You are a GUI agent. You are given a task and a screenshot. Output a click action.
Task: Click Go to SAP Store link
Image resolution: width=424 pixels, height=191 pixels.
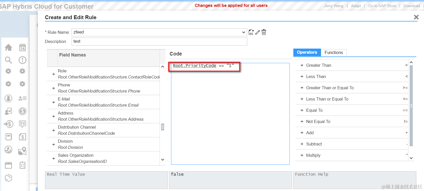[382, 6]
